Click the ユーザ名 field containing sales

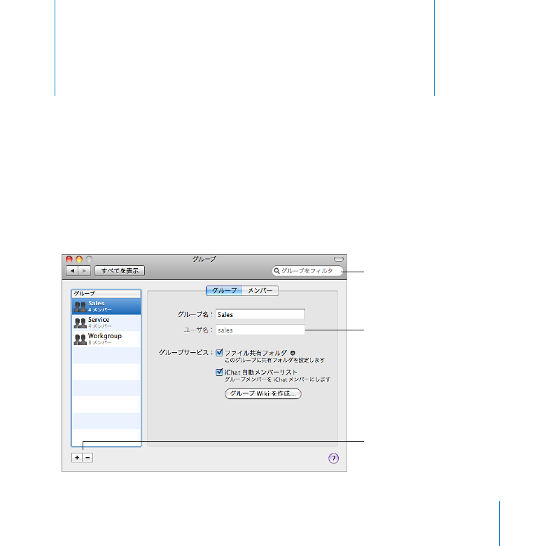260,330
